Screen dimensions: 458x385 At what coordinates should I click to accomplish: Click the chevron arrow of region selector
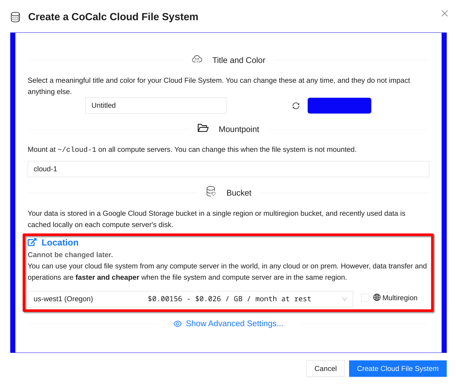pyautogui.click(x=344, y=299)
